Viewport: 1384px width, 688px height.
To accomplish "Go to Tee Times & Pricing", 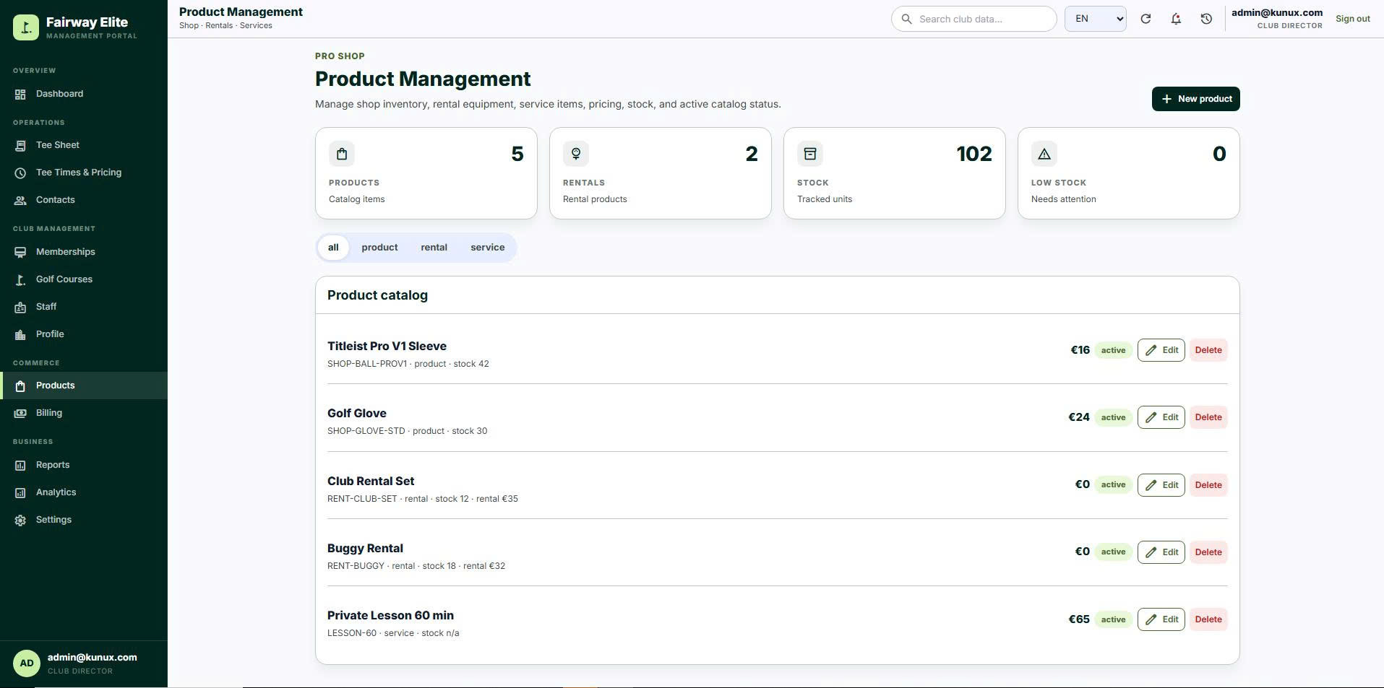I will point(84,173).
